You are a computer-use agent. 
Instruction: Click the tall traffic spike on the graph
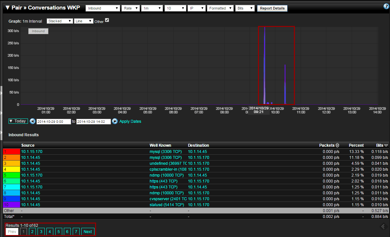[265, 66]
